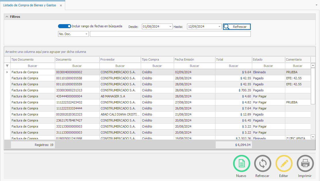Toggle Incluir rango de fechas switch

point(64,26)
